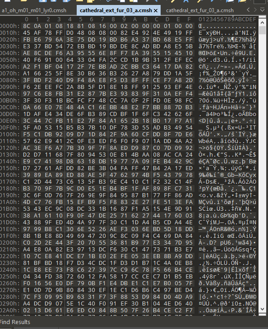
Task: Show next file tabs with right arrow
Action: pos(255,9)
